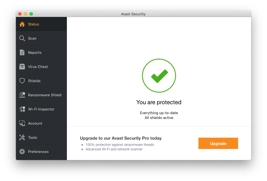Click the Tools wrench icon
Viewport: 267px width, 181px height.
[x=22, y=137]
